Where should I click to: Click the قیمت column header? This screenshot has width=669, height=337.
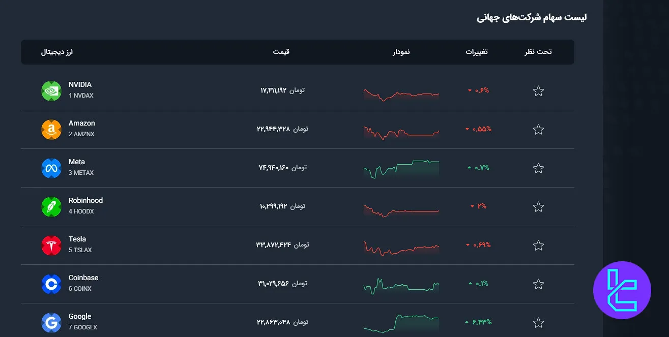(x=281, y=51)
